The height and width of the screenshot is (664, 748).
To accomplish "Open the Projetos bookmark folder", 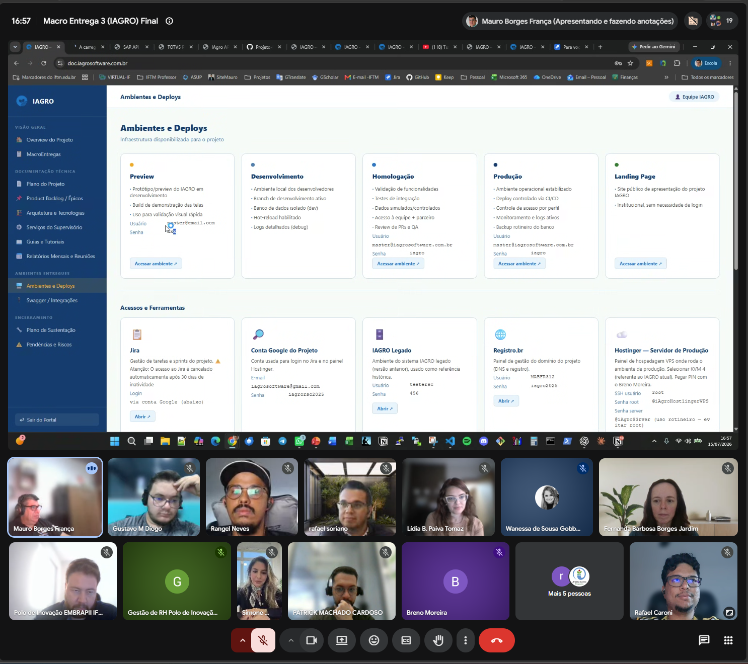I will [257, 77].
